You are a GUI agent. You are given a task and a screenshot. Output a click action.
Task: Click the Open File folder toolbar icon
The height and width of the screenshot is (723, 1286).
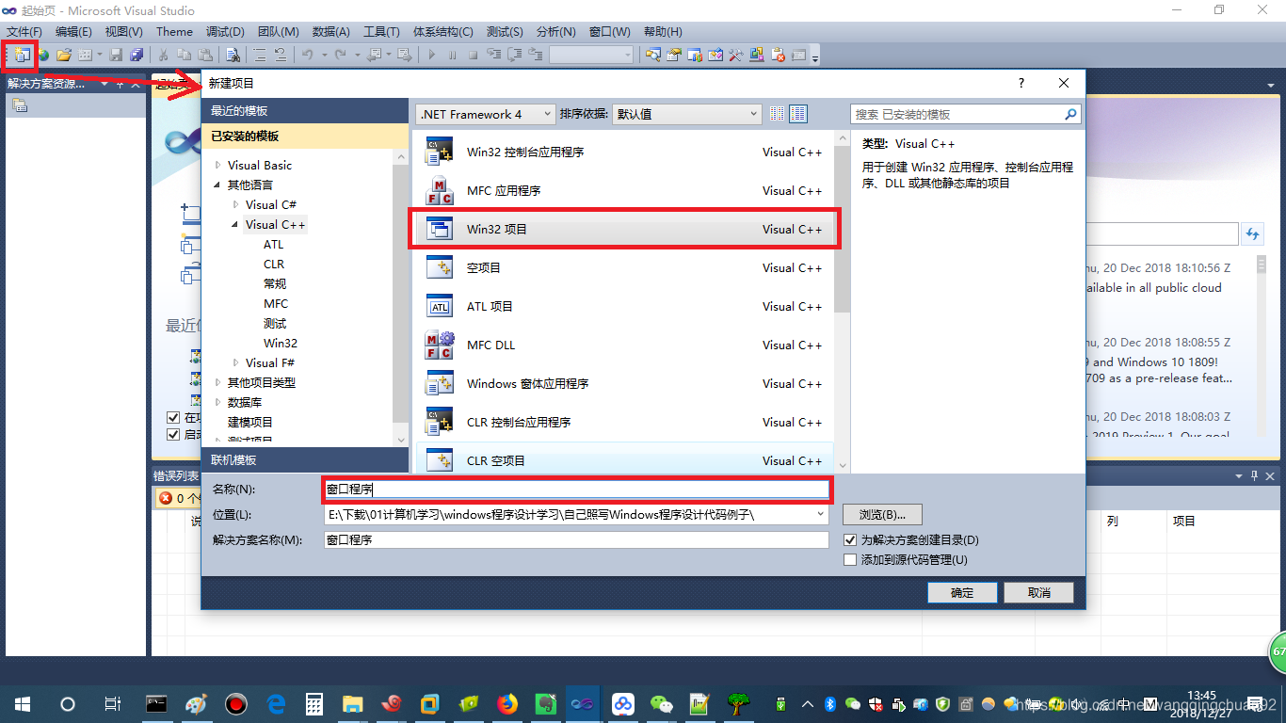coord(64,56)
